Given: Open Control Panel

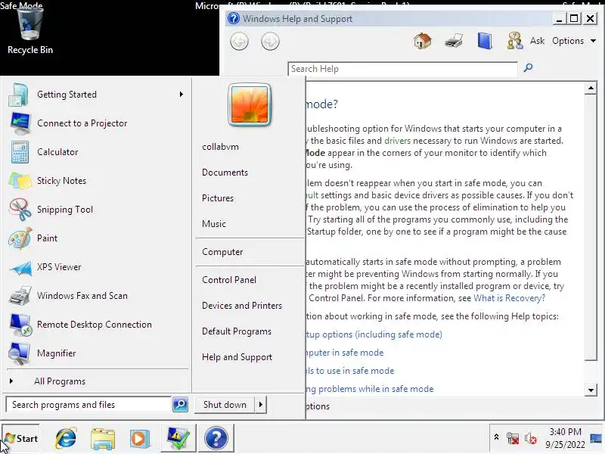Looking at the screenshot, I should pos(229,280).
